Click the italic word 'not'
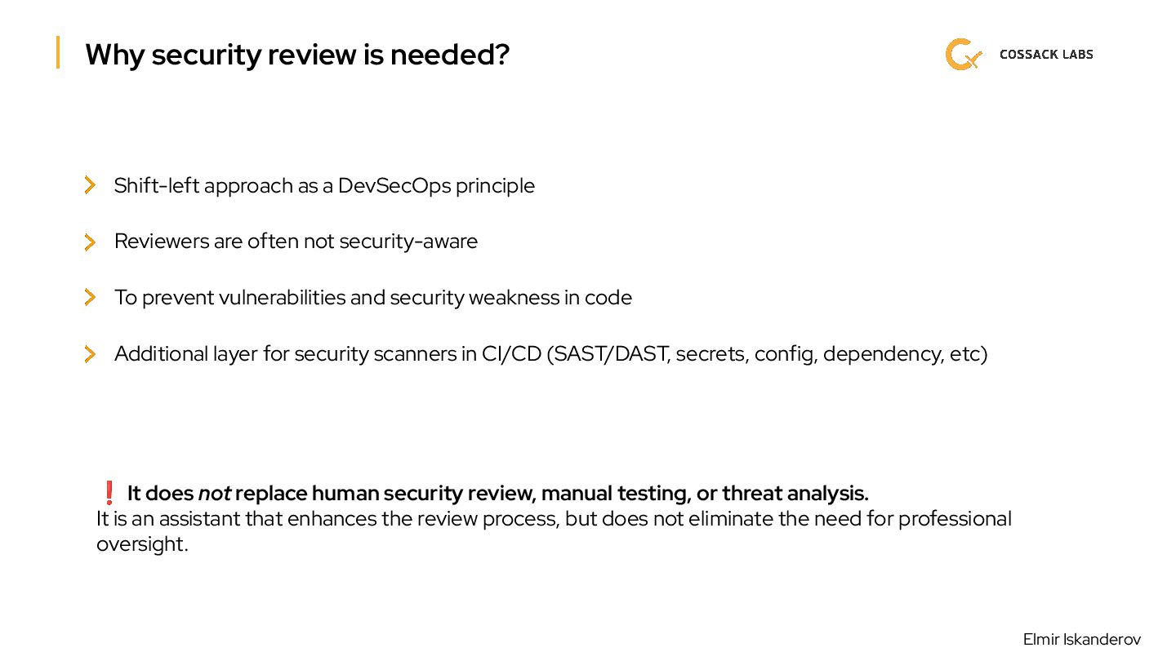This screenshot has width=1176, height=661. pyautogui.click(x=214, y=494)
